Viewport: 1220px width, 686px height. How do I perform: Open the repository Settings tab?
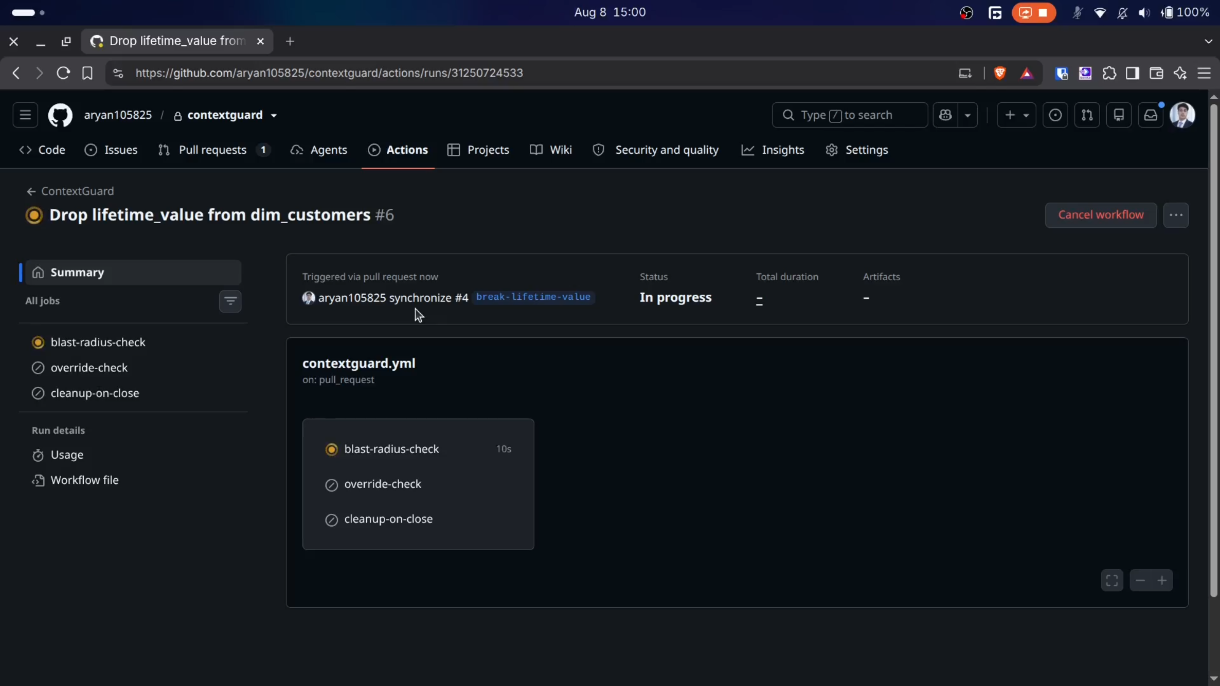(x=857, y=150)
